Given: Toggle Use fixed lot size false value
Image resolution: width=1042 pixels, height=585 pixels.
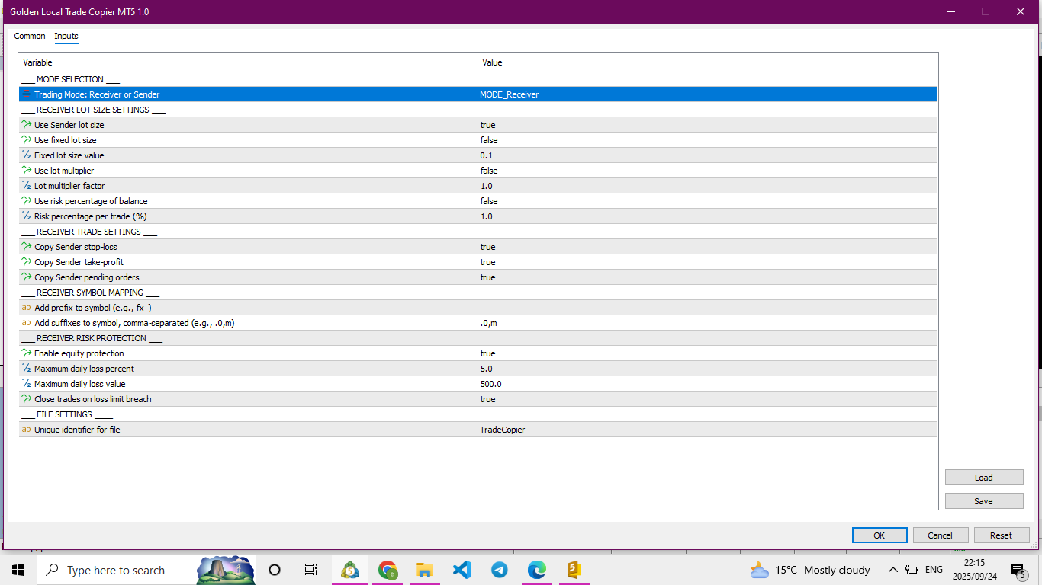Looking at the screenshot, I should click(707, 140).
